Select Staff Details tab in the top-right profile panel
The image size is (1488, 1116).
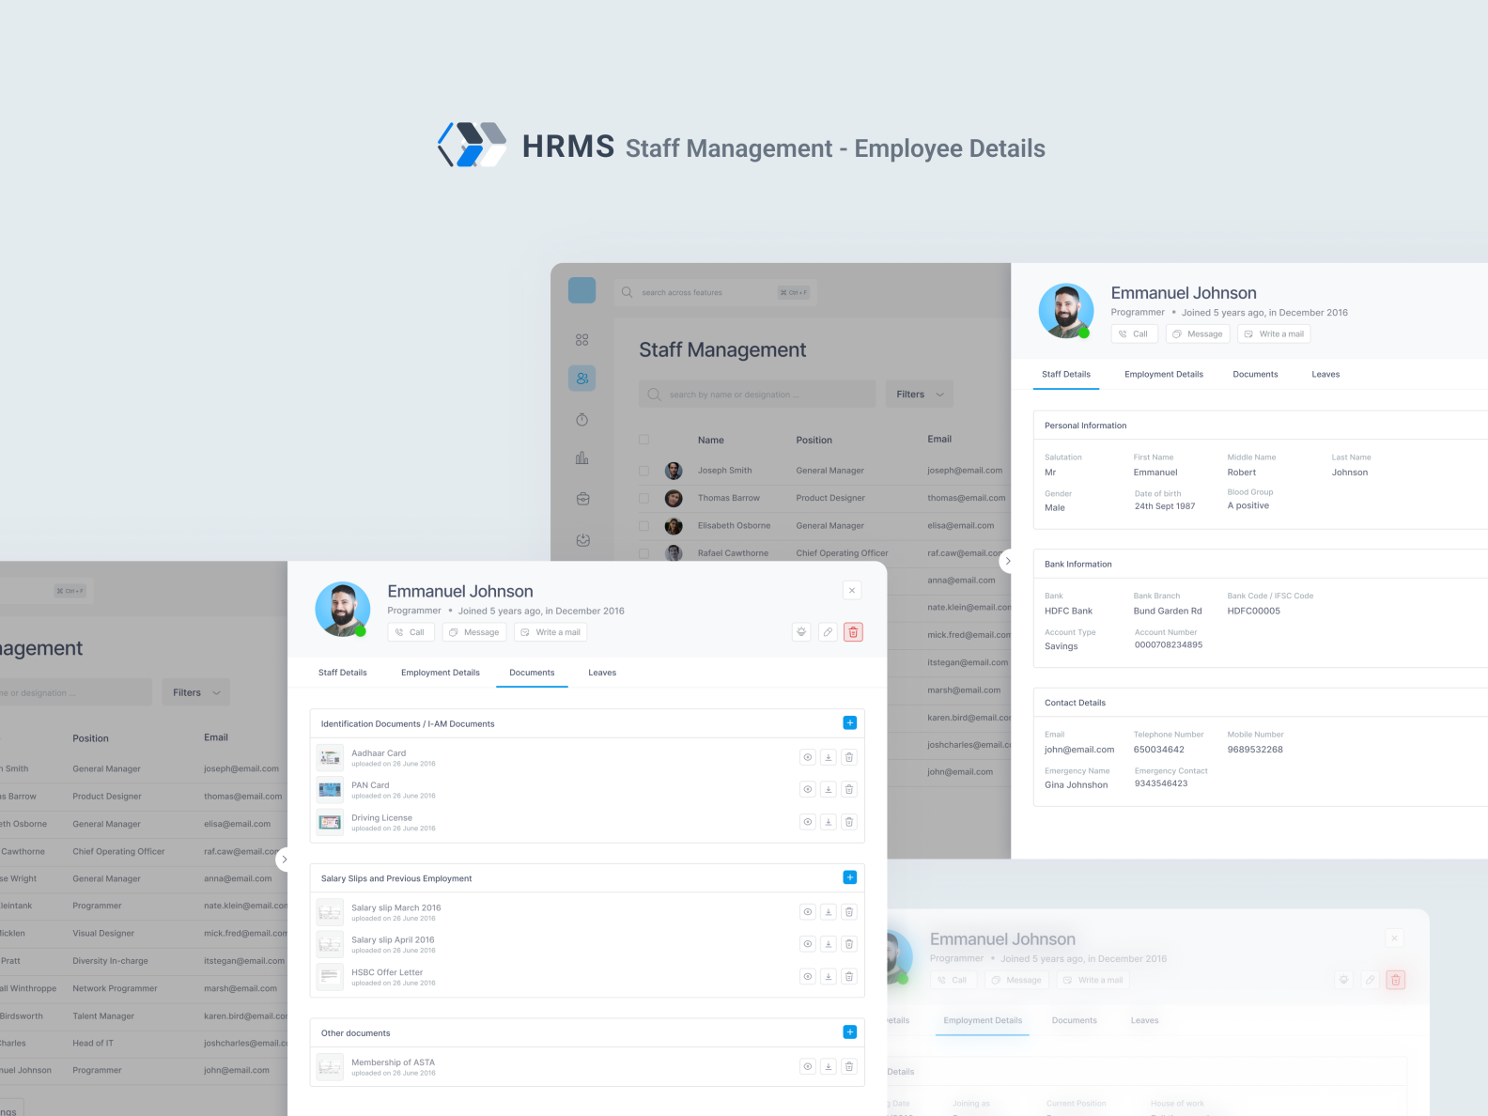click(1066, 374)
